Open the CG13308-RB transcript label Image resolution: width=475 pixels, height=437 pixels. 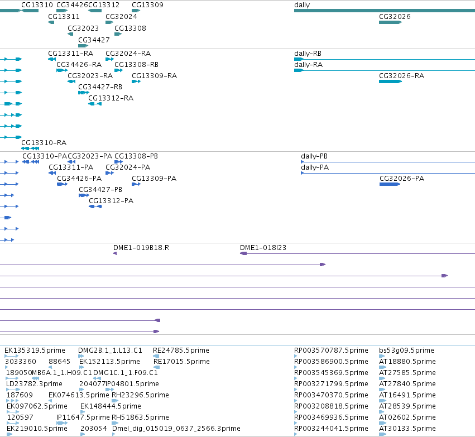point(137,65)
